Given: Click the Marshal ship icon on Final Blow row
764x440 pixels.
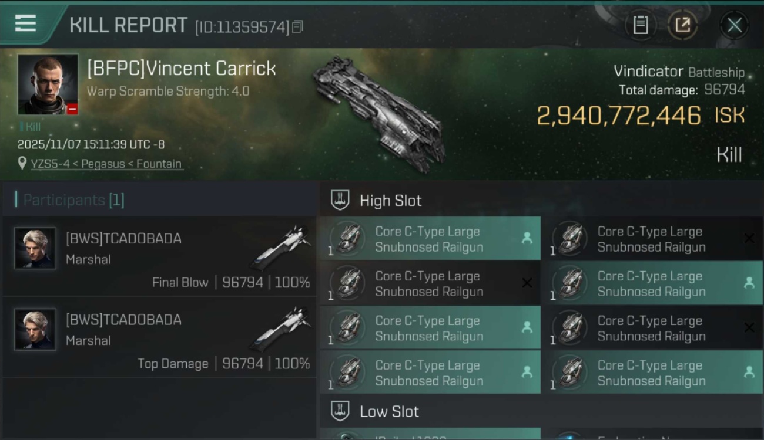Looking at the screenshot, I should click(x=280, y=249).
